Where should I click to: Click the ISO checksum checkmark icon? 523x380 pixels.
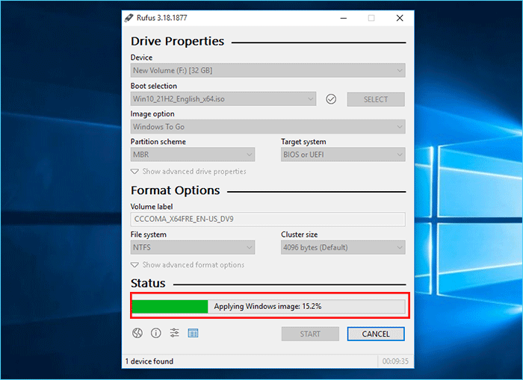pyautogui.click(x=331, y=99)
